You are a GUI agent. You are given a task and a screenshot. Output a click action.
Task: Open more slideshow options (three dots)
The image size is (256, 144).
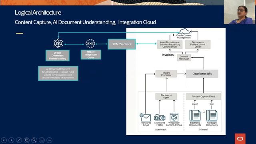(x=50, y=140)
